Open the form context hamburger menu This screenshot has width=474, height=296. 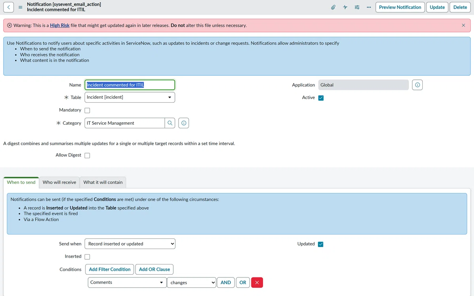click(x=21, y=7)
